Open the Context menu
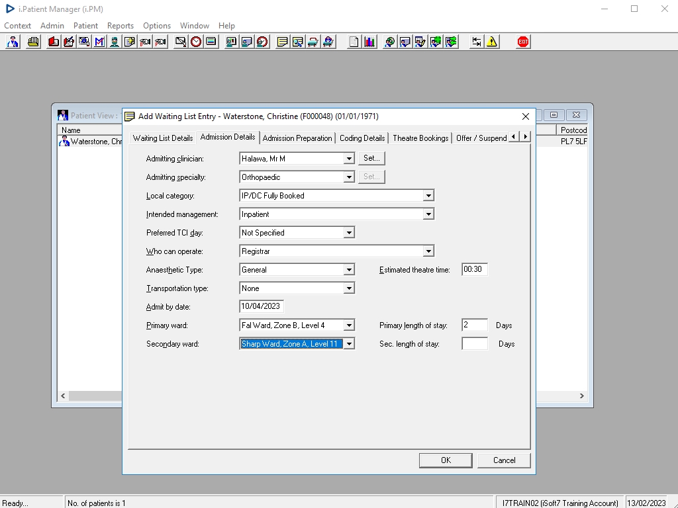 point(17,26)
